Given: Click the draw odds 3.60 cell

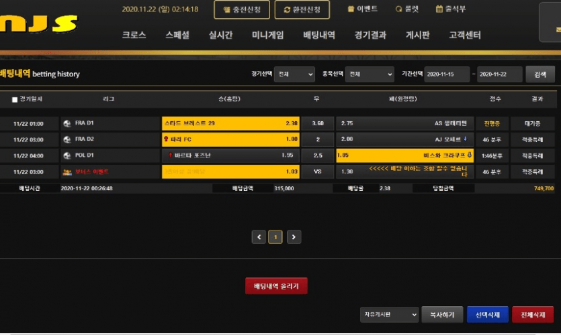Looking at the screenshot, I should click(318, 123).
